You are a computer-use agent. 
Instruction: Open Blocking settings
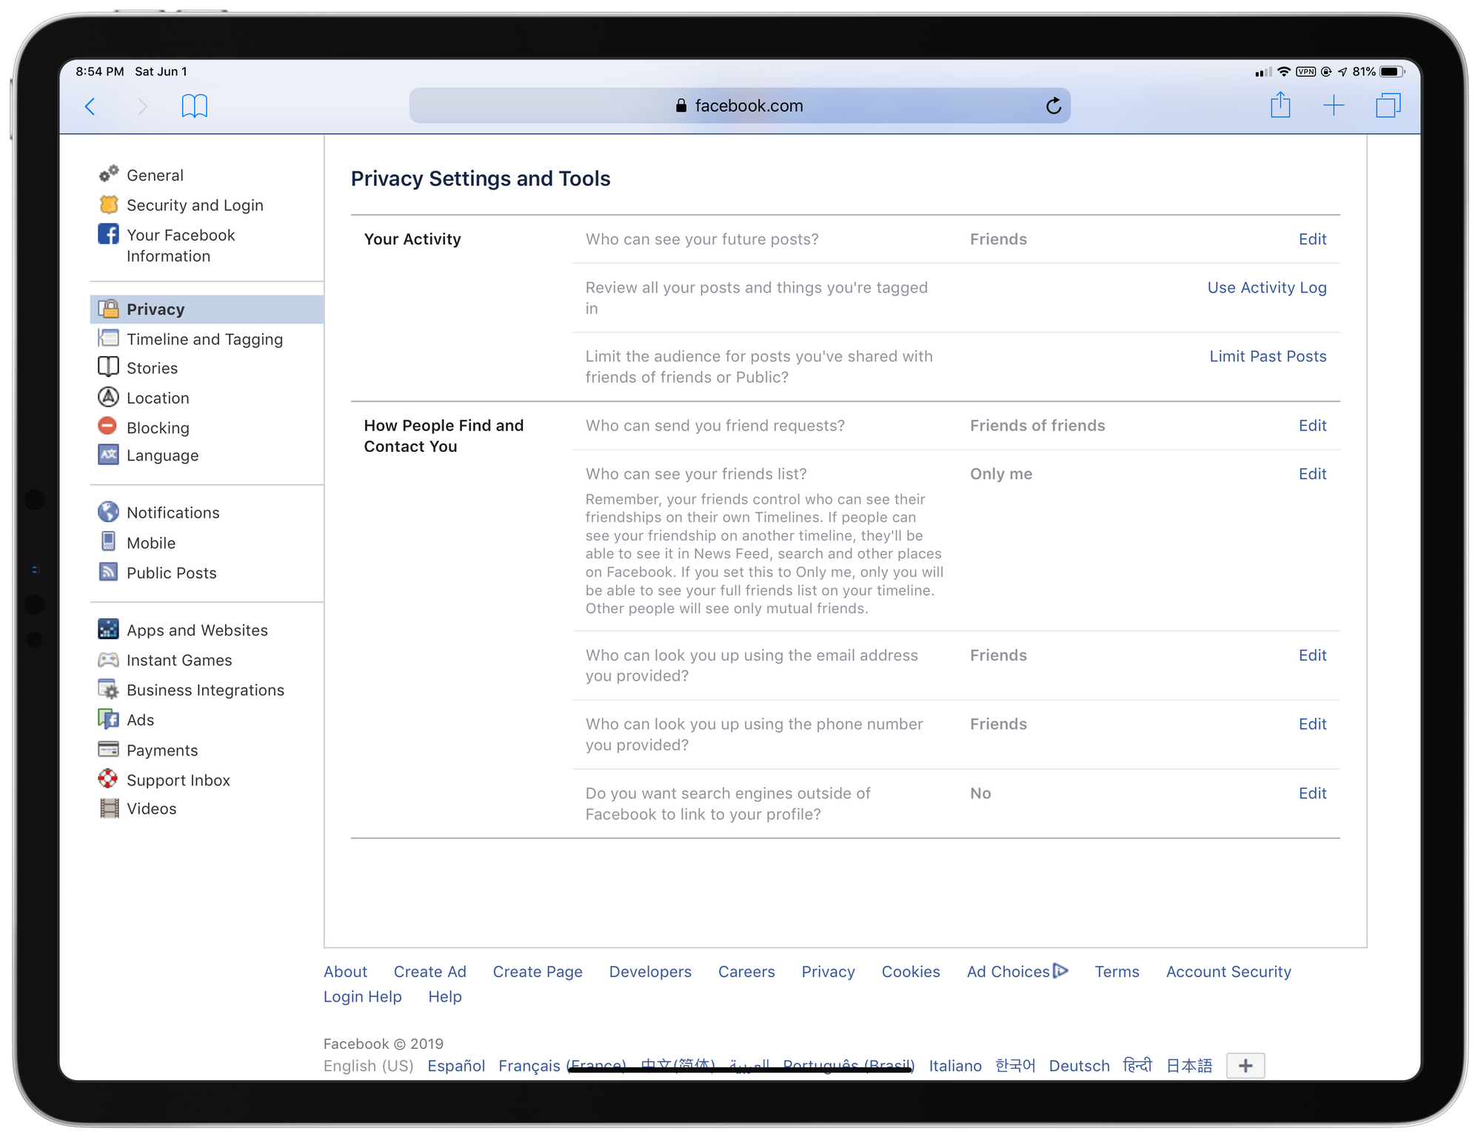(x=158, y=428)
